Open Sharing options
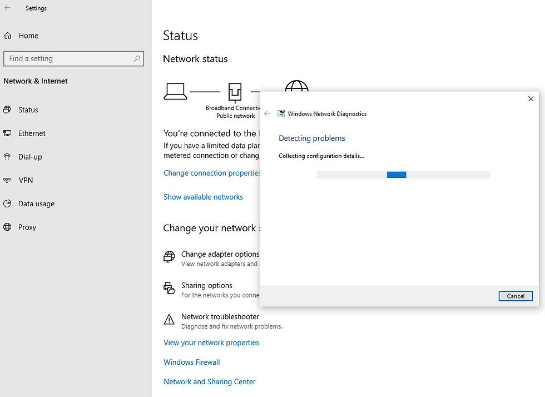The width and height of the screenshot is (545, 397). 207,285
